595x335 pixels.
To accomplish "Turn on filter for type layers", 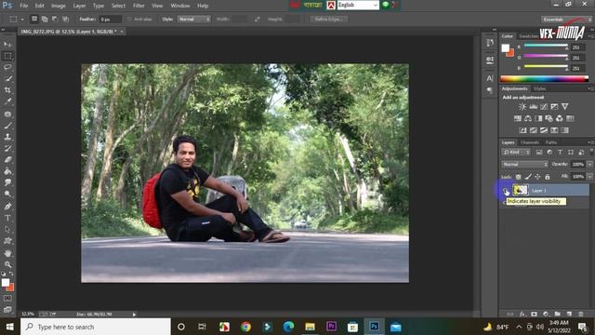I will pyautogui.click(x=560, y=153).
